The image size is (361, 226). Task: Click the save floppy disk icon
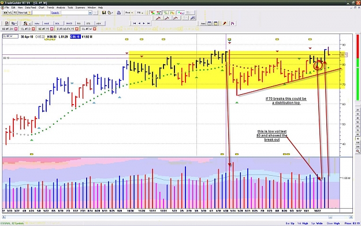coord(104,13)
